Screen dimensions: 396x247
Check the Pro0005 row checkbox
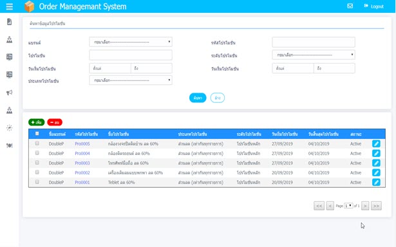37,143
